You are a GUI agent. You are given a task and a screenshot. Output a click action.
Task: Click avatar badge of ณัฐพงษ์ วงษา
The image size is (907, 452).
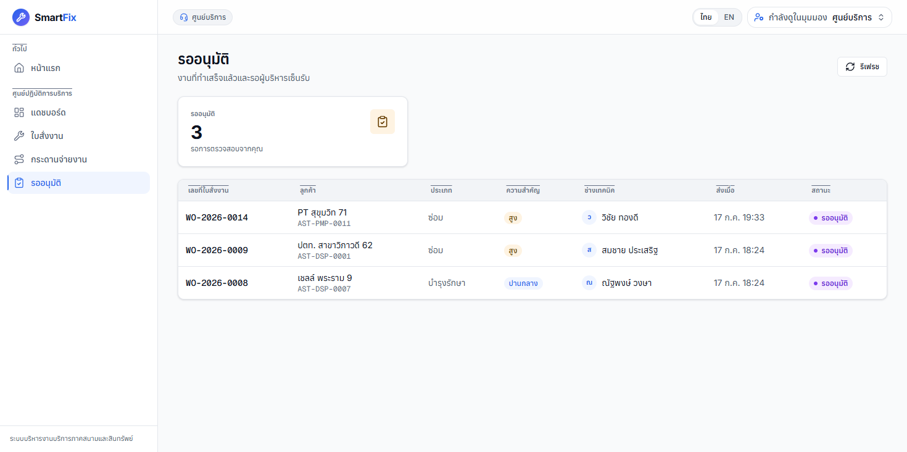589,283
